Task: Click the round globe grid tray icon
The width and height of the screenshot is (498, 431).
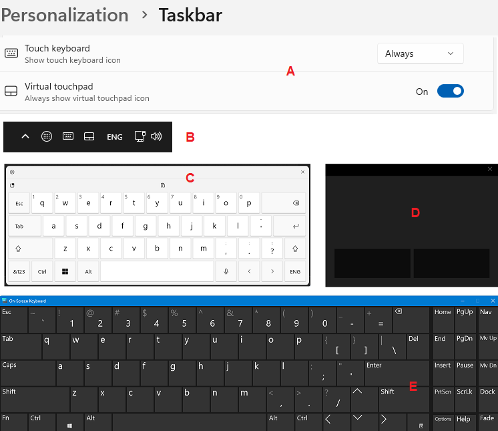Action: [x=47, y=136]
